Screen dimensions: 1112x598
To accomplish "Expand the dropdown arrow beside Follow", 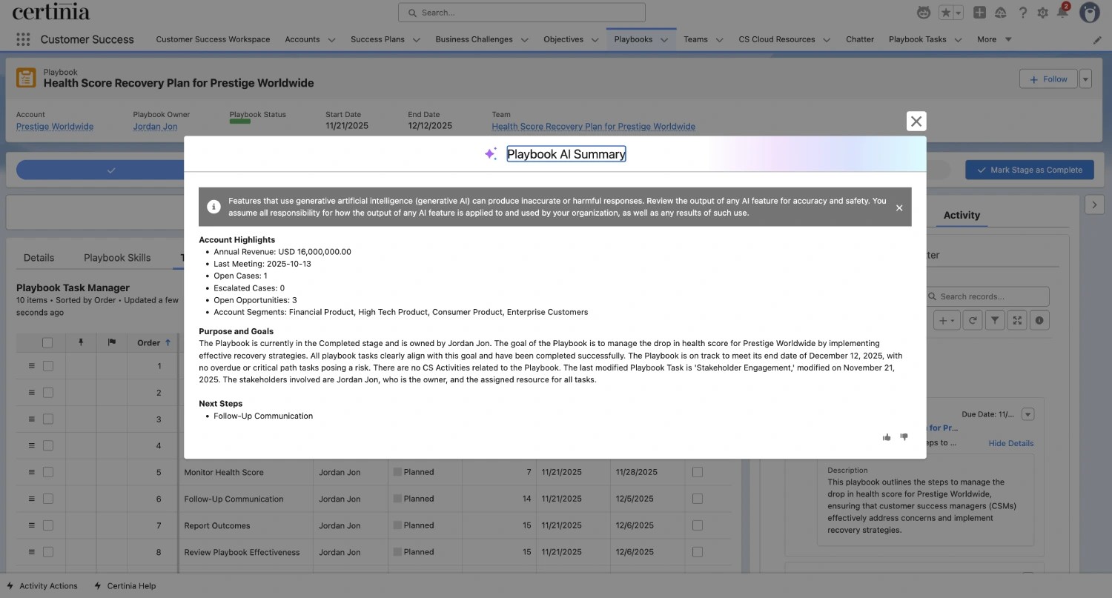I will (x=1085, y=79).
